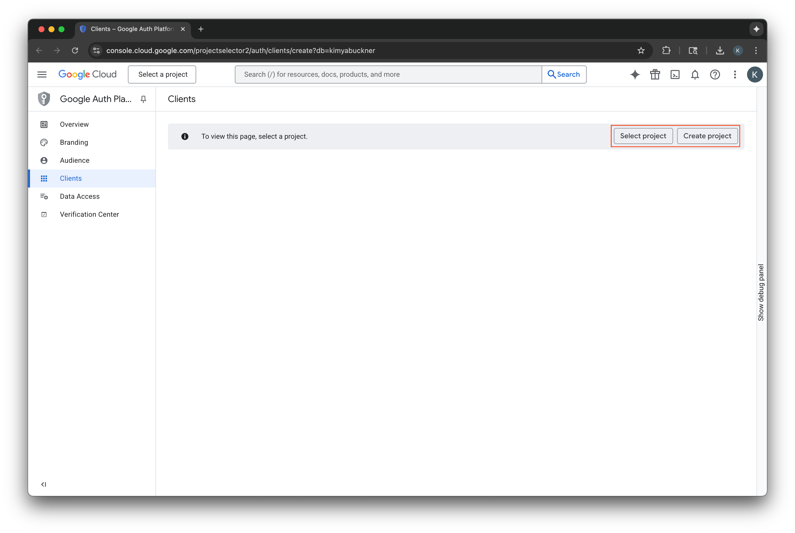Viewport: 795px width, 533px height.
Task: Open the Branding palette icon in sidebar
Action: coord(44,142)
